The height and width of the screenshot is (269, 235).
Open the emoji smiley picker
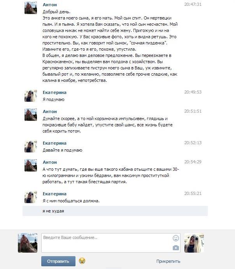(x=176, y=238)
